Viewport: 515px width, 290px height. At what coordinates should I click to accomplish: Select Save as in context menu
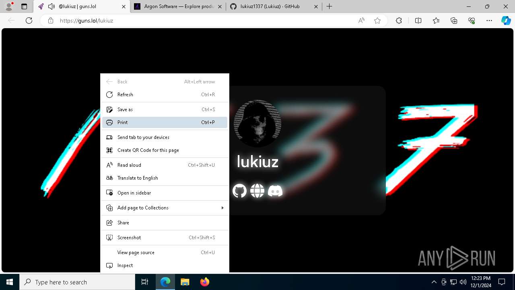165,110
